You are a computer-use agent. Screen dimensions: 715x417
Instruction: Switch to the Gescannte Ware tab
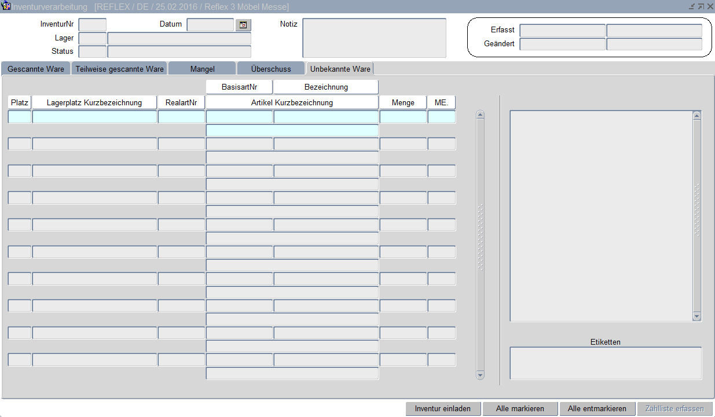pyautogui.click(x=36, y=69)
